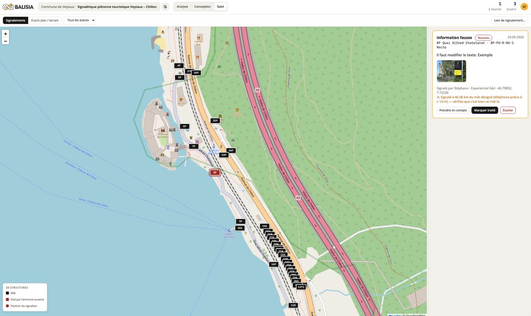Select the 14A mast marker
Viewport: 531px width, 316px height.
[265, 226]
